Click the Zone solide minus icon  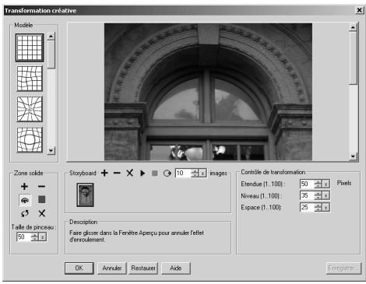pos(41,186)
